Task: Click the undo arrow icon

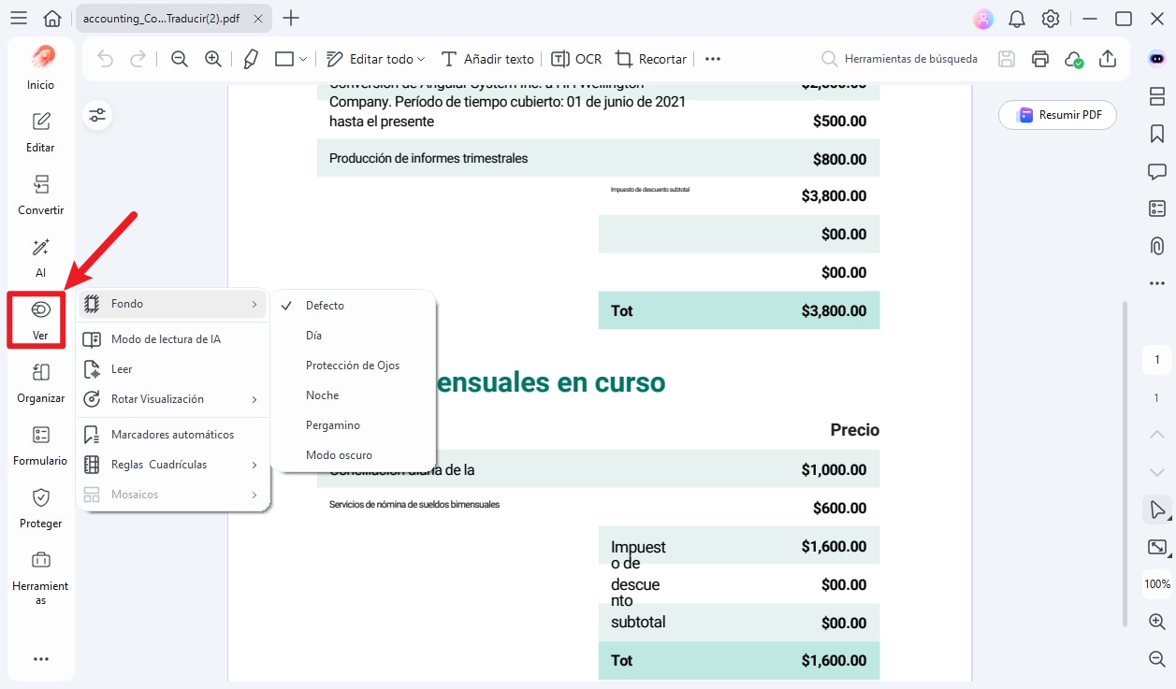Action: [x=103, y=58]
